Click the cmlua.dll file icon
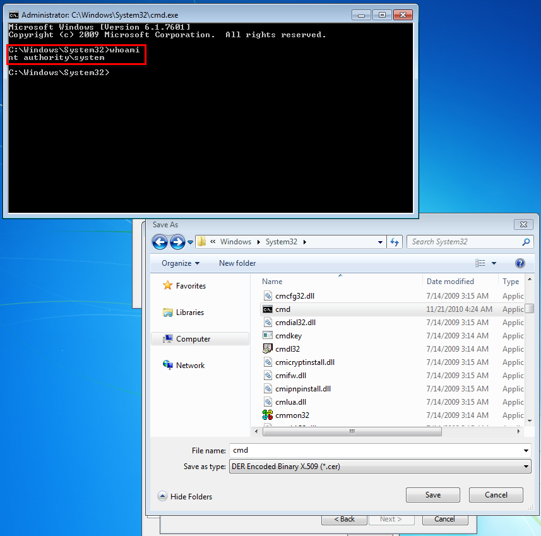541x536 pixels. tap(268, 402)
